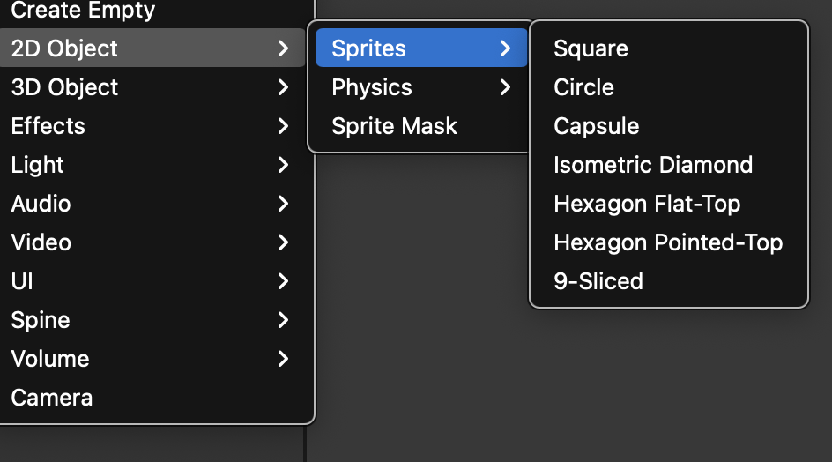Create a 9-Sliced sprite
The width and height of the screenshot is (832, 462).
point(598,281)
